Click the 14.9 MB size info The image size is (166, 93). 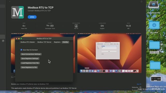coord(128,26)
